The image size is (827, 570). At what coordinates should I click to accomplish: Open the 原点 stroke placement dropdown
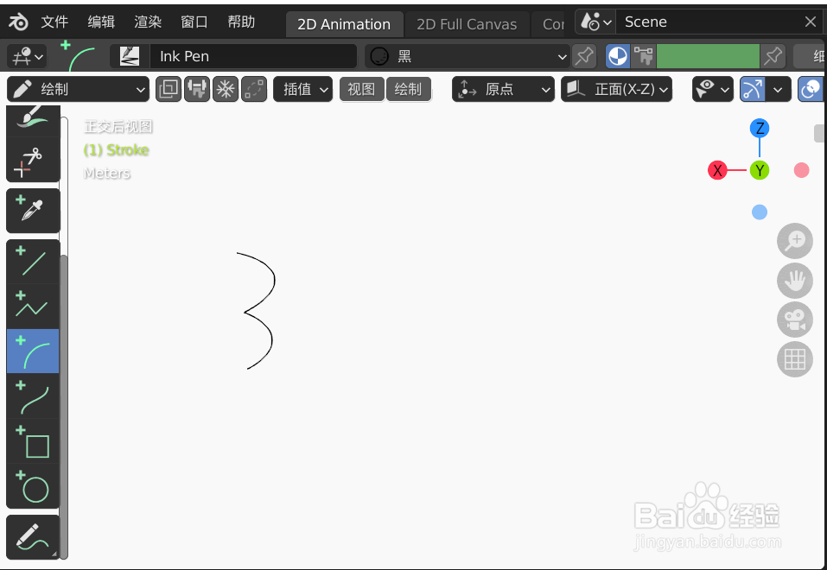tap(503, 89)
